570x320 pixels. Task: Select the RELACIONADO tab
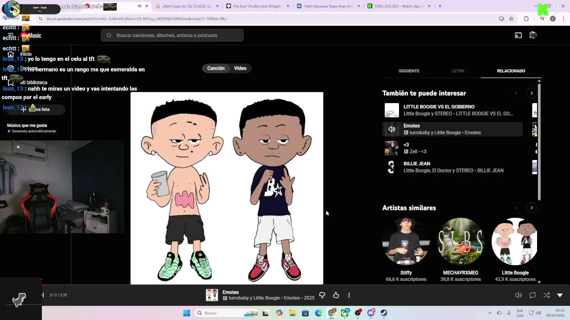(x=511, y=71)
